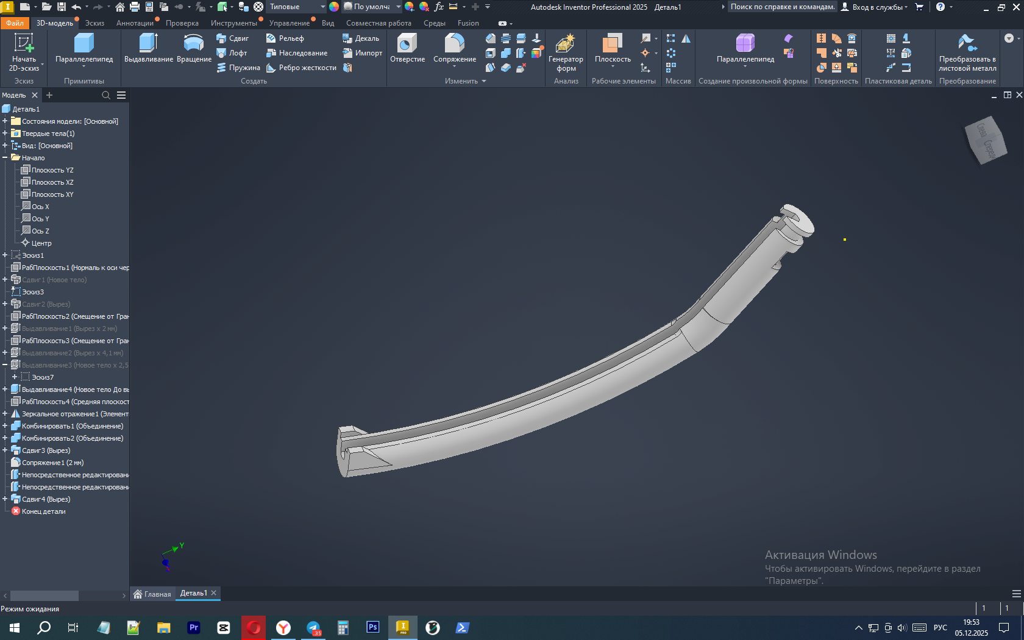Start a new 2D sketch
Viewport: 1024px width, 640px height.
click(x=24, y=52)
